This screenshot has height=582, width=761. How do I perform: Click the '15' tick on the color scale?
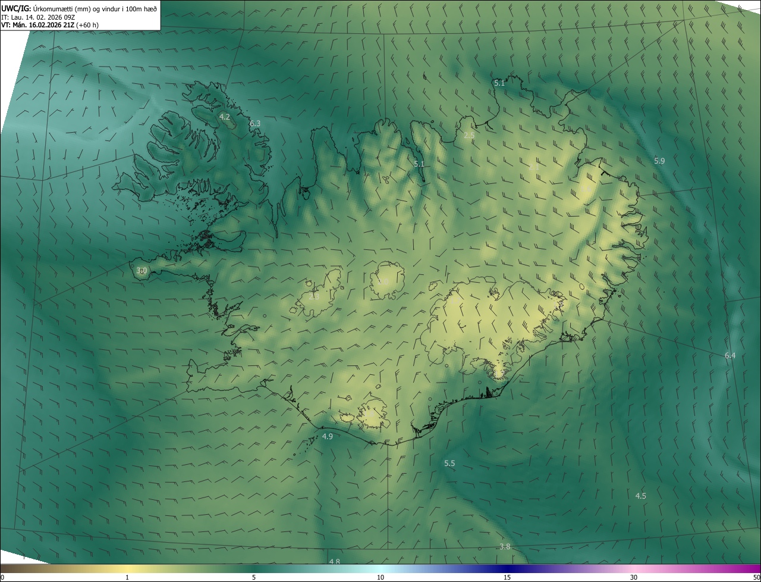pos(507,577)
